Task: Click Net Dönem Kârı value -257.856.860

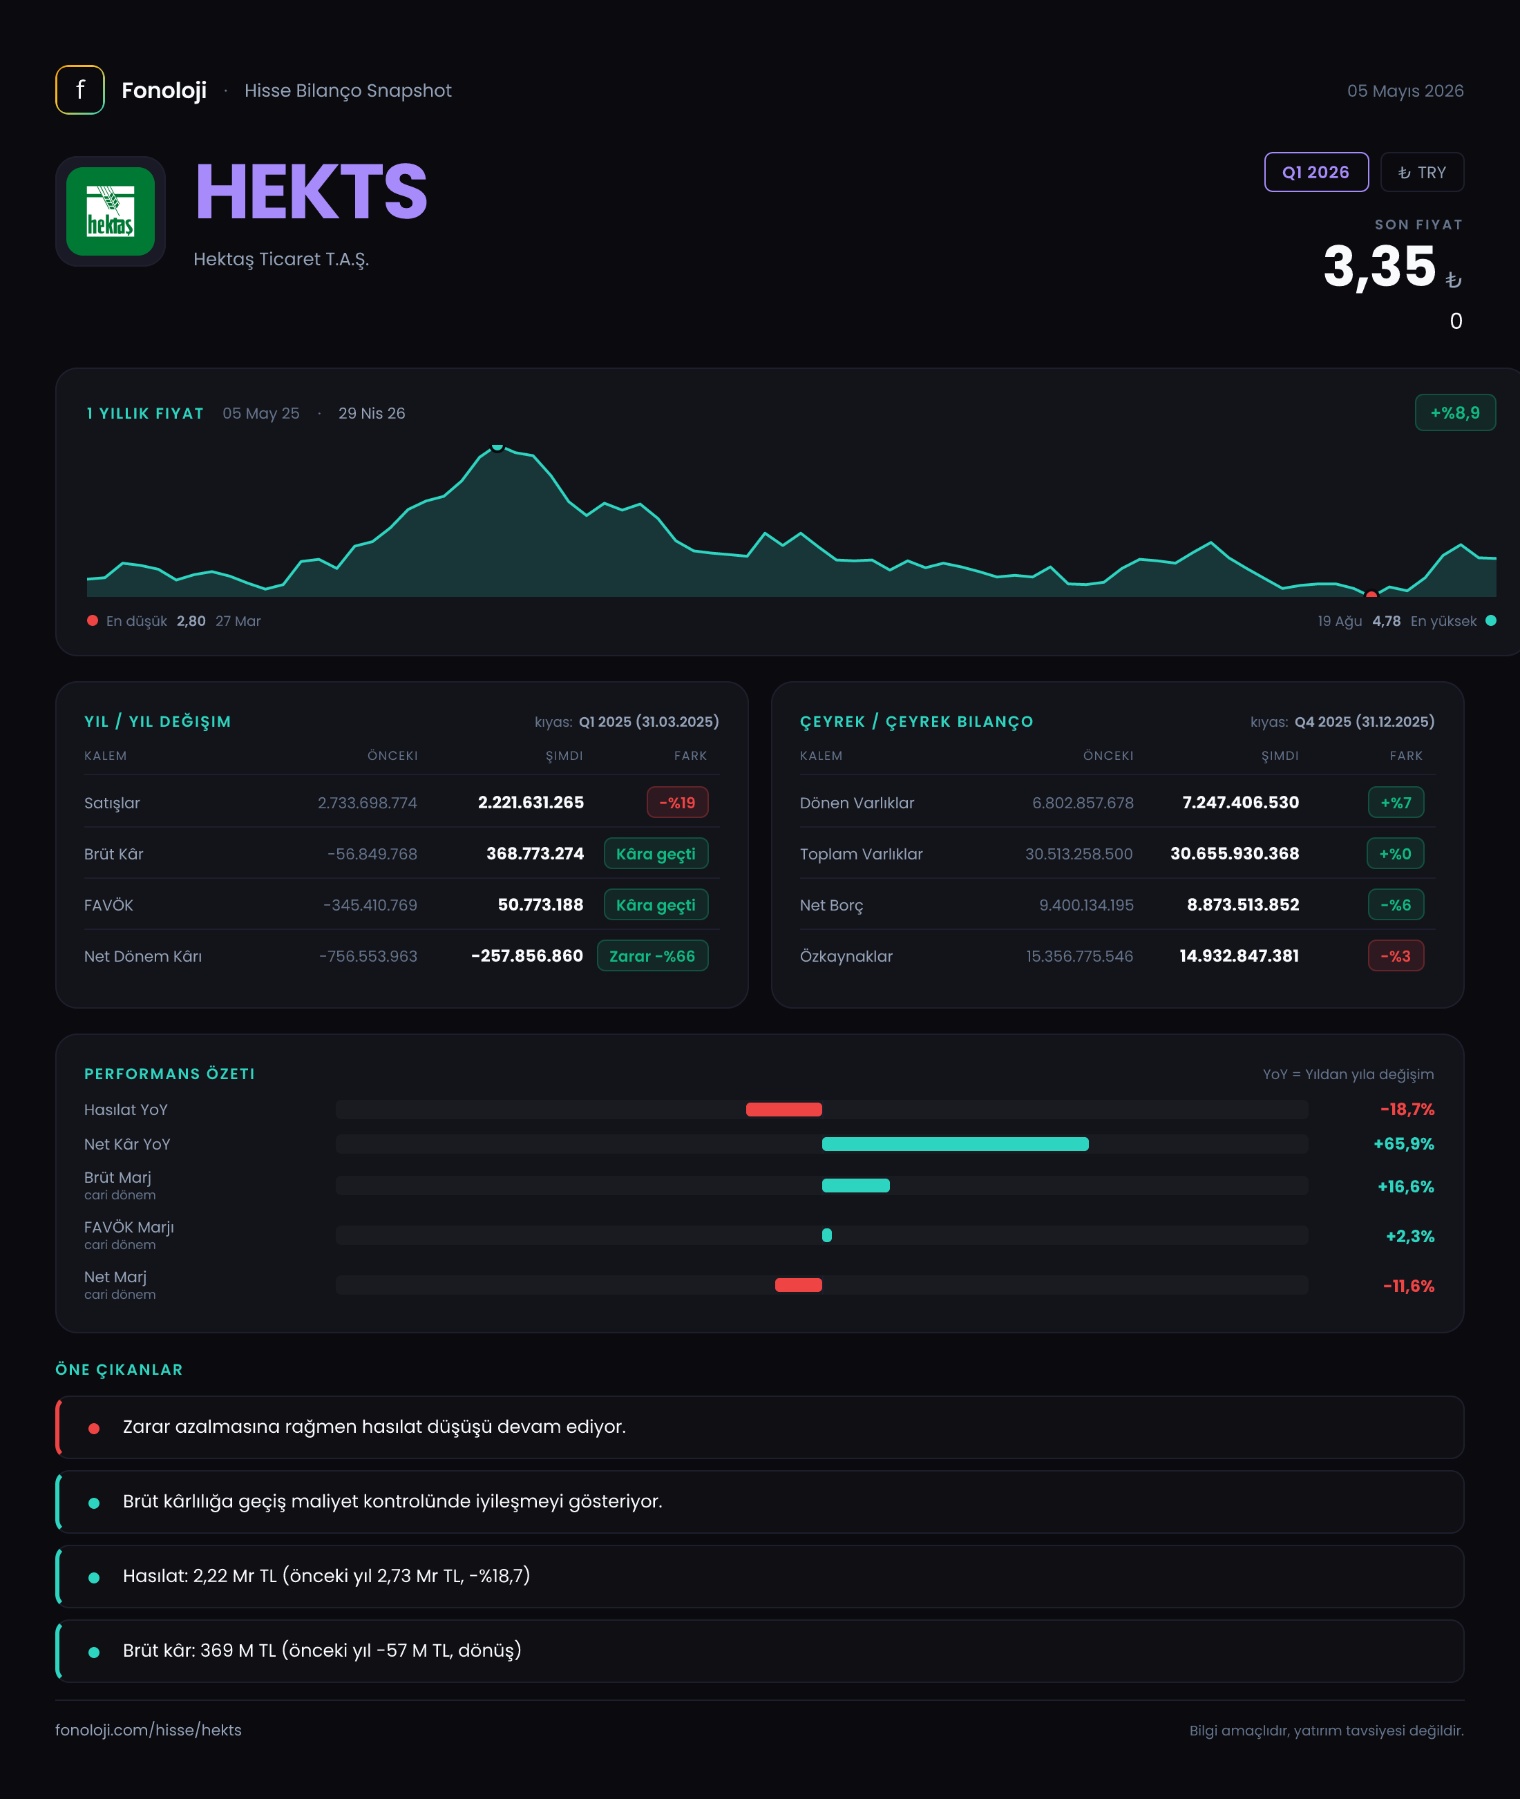Action: [527, 955]
